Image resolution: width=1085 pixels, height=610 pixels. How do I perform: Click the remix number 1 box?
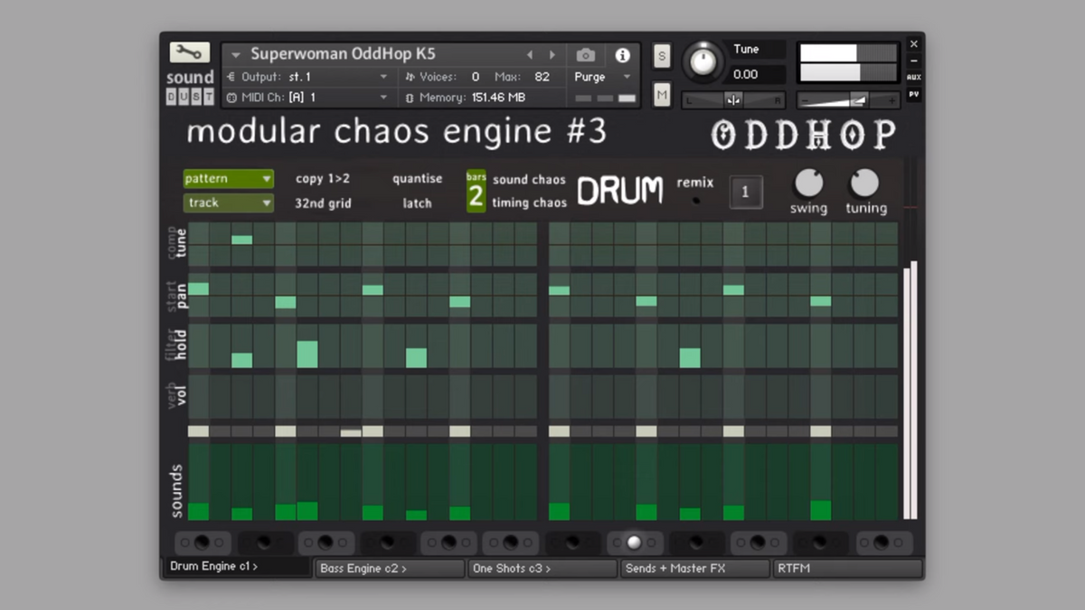coord(745,192)
